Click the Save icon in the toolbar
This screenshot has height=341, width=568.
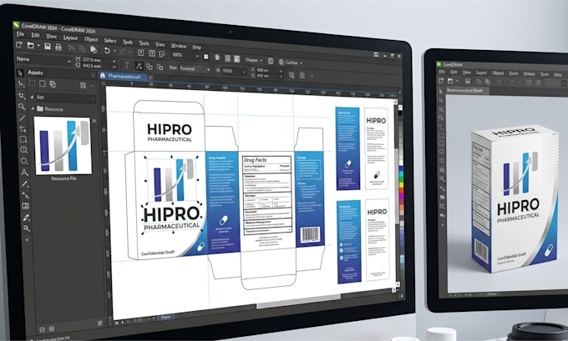tap(48, 47)
